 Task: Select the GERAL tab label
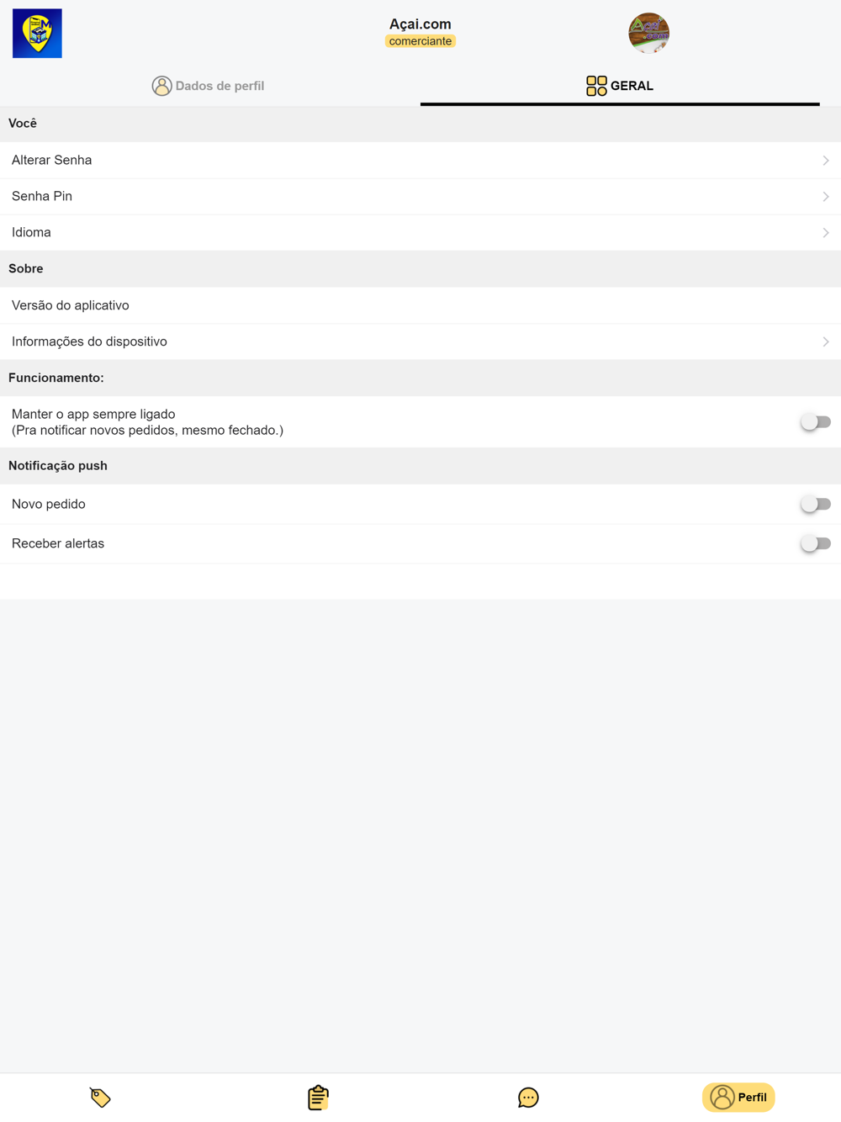click(x=632, y=86)
